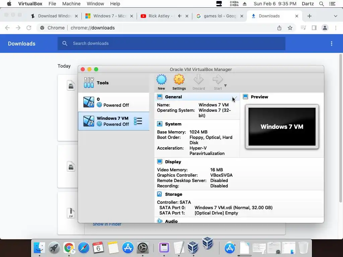Click Show in Finder link
This screenshot has height=257, width=343.
click(107, 225)
